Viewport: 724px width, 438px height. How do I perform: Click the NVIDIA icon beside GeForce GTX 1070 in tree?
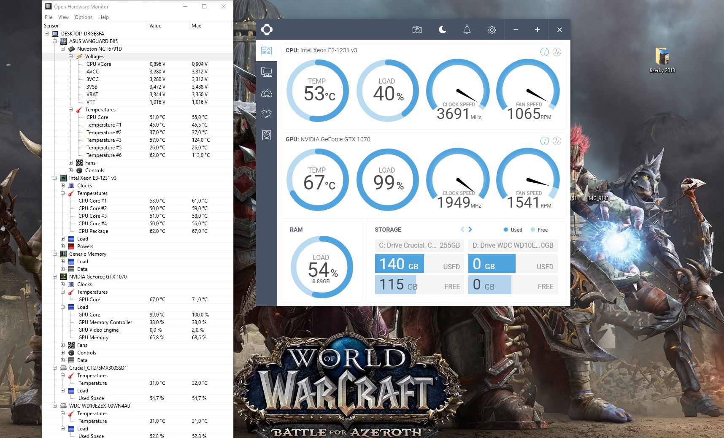pos(63,277)
